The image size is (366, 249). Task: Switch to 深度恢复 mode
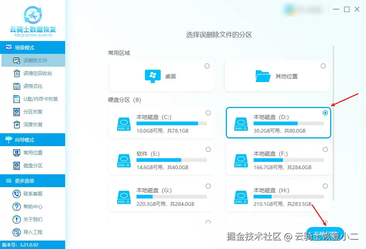coord(33,125)
